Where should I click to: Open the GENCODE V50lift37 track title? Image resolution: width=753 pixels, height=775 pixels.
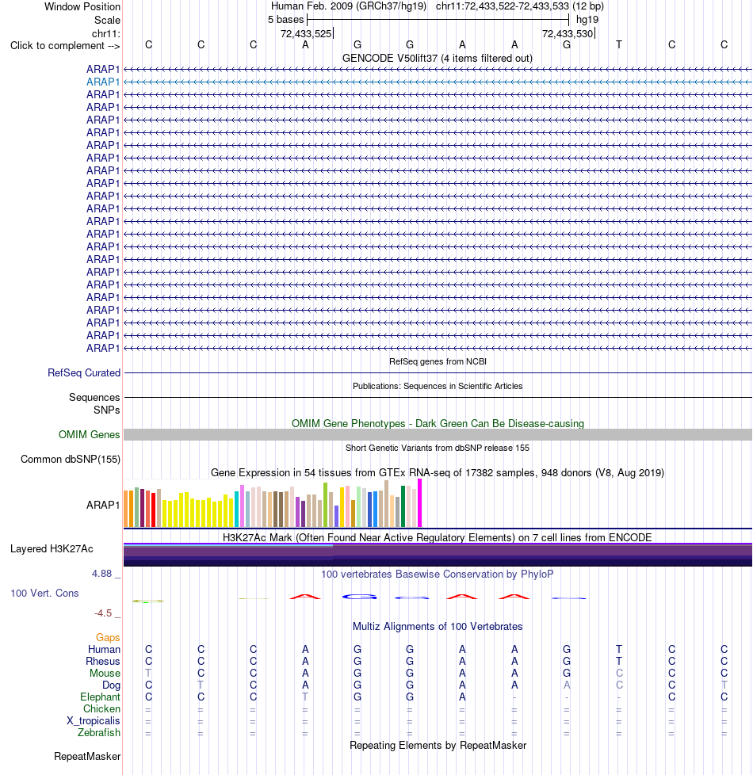(x=437, y=59)
